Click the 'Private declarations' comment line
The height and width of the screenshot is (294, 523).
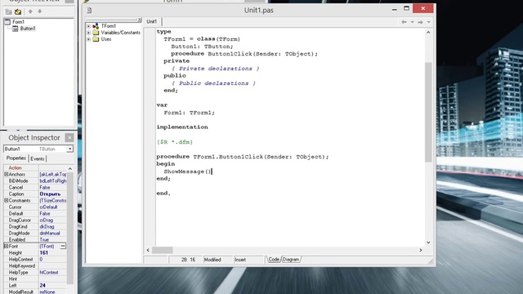pyautogui.click(x=215, y=69)
